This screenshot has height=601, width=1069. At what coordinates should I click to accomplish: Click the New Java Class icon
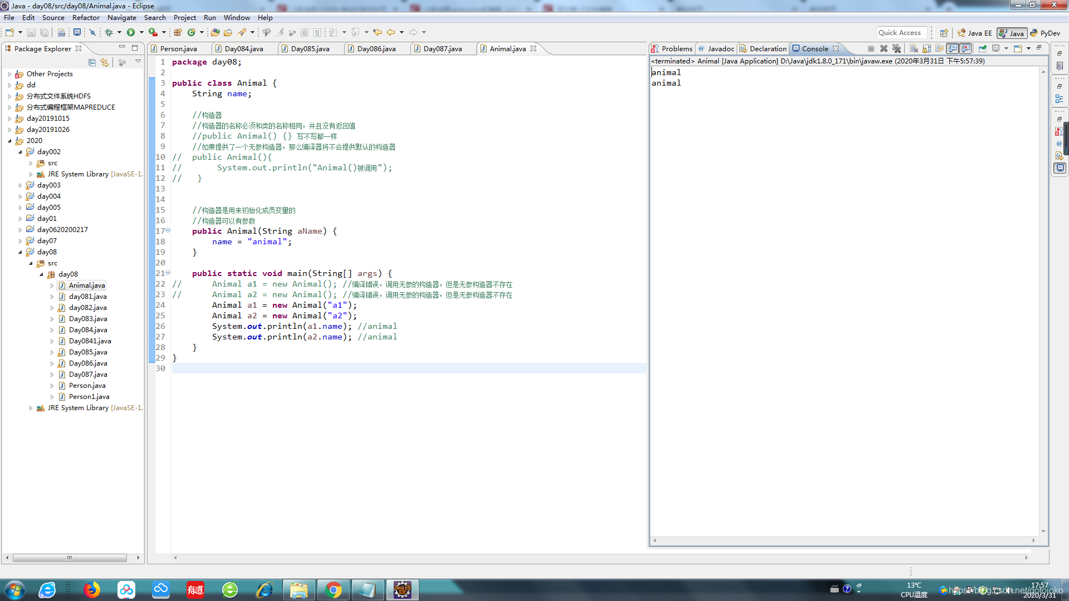(x=192, y=32)
